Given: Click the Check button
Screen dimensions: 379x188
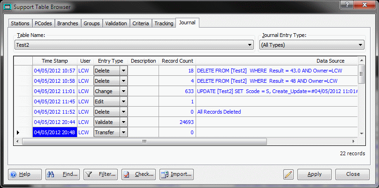Looking at the screenshot, I should [x=138, y=174].
